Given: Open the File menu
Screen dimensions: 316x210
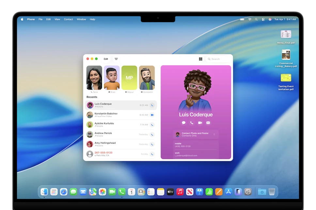Looking at the screenshot, I should [40, 19].
